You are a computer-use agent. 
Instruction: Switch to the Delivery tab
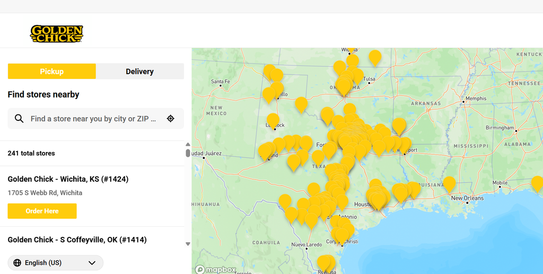[x=139, y=71]
